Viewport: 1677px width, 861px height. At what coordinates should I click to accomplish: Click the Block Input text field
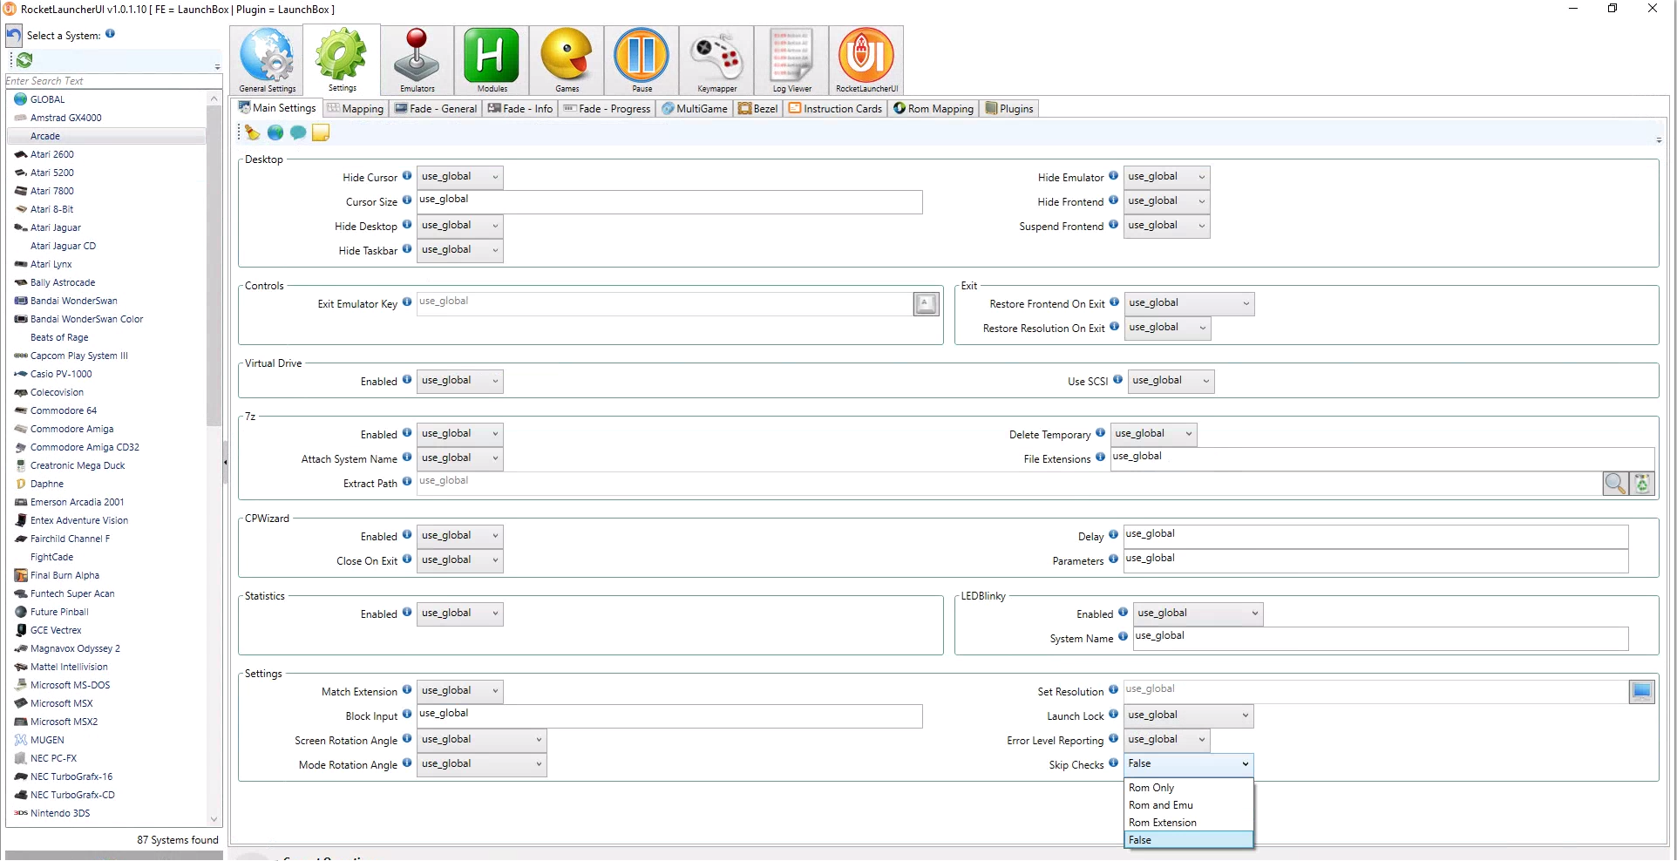pyautogui.click(x=669, y=715)
